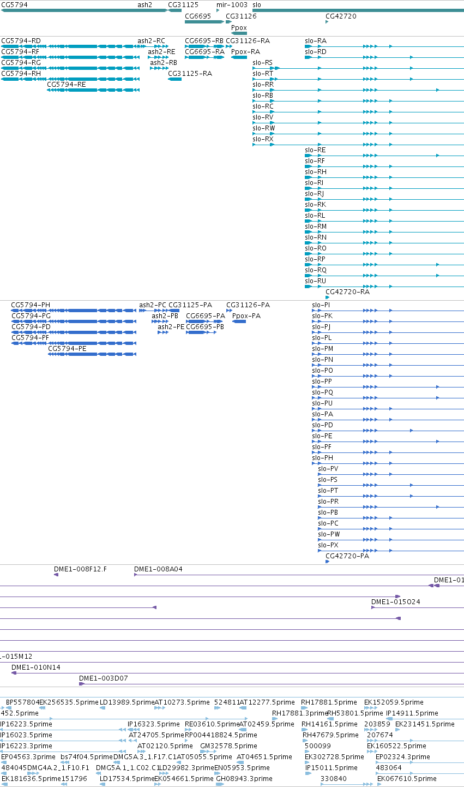Viewport: 464px width, 787px height.
Task: Click protein Ppox-PA
Action: pos(246,316)
